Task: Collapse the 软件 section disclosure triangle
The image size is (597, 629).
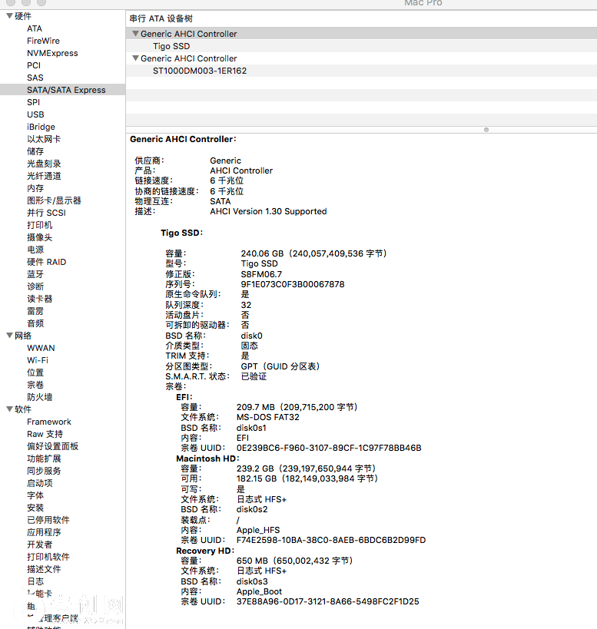Action: pyautogui.click(x=9, y=409)
